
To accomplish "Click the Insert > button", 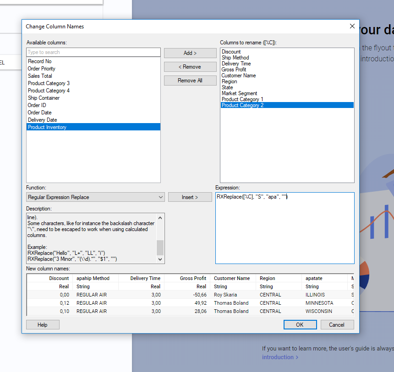I will [190, 197].
